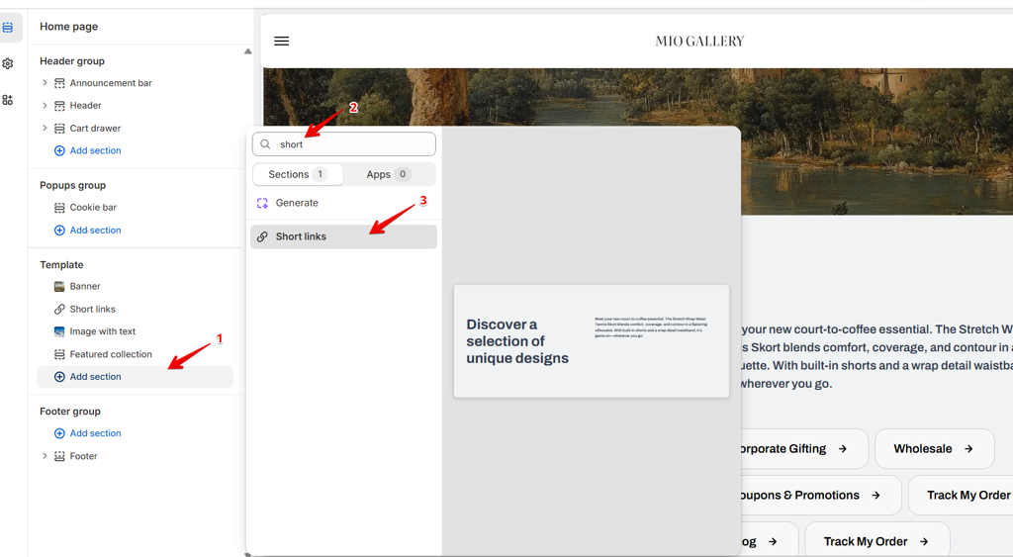The image size is (1013, 557).
Task: Click the Cart drawer section icon
Action: tap(59, 129)
